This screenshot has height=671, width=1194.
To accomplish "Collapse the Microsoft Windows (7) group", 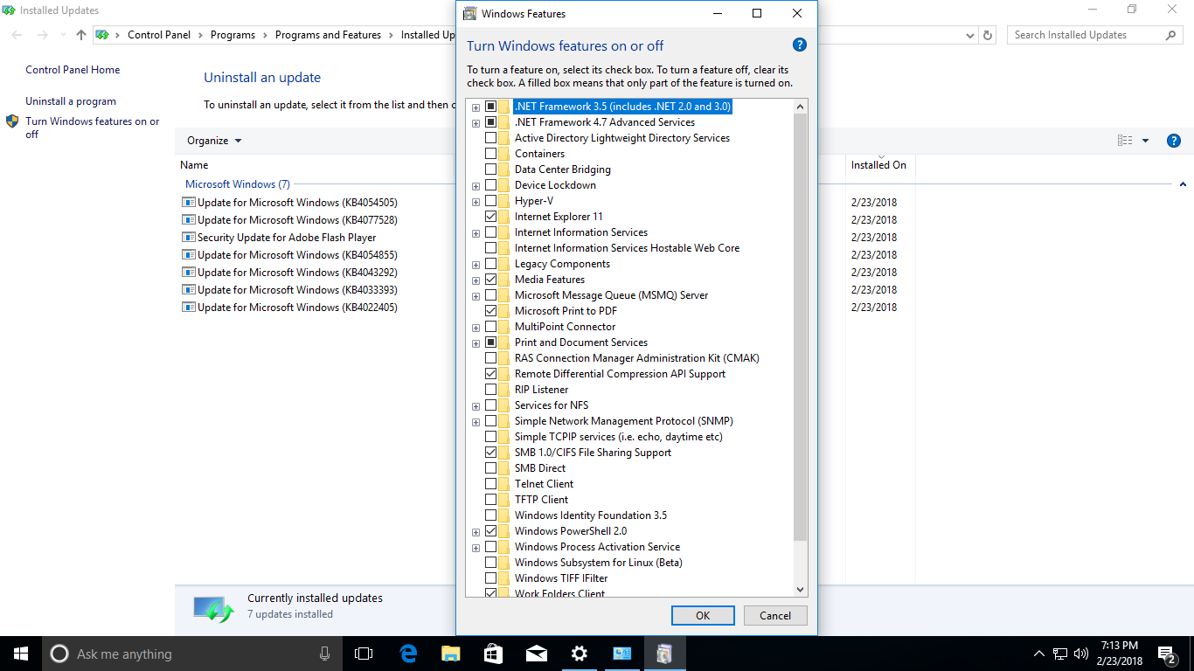I will (1183, 184).
